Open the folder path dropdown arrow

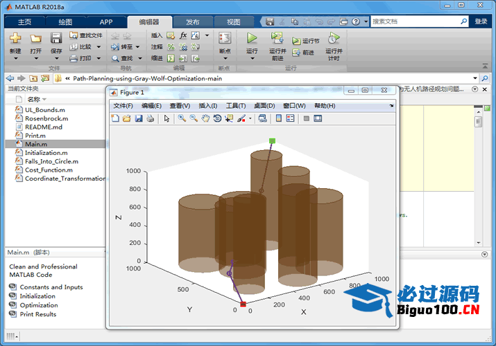point(475,78)
